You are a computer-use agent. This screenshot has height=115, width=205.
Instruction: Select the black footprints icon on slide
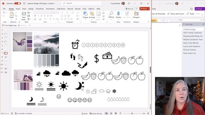point(73,57)
